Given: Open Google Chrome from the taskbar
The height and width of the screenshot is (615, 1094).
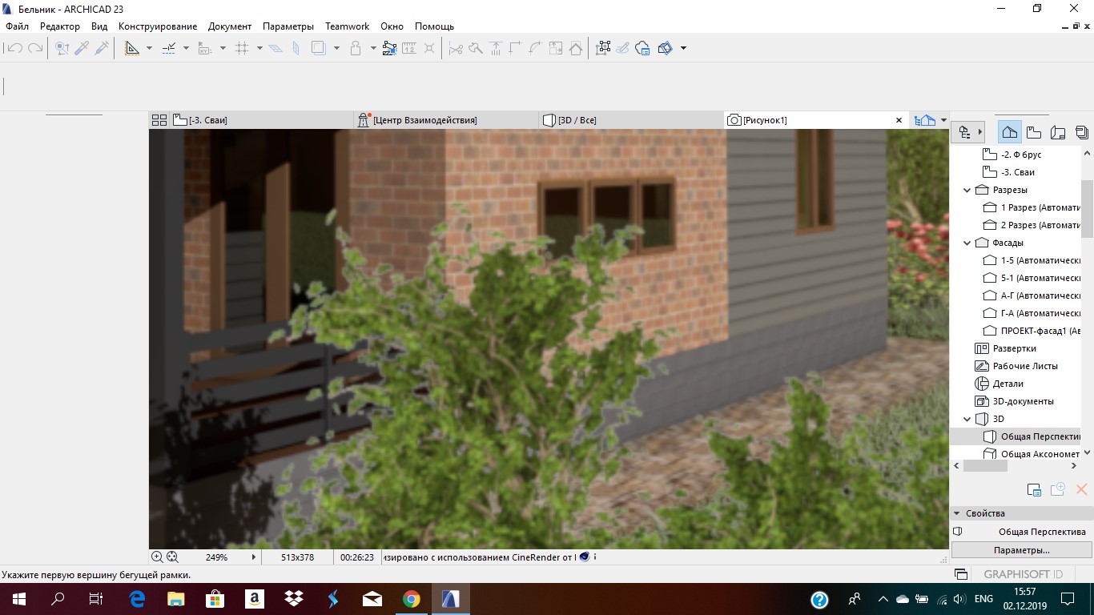Looking at the screenshot, I should (x=411, y=598).
